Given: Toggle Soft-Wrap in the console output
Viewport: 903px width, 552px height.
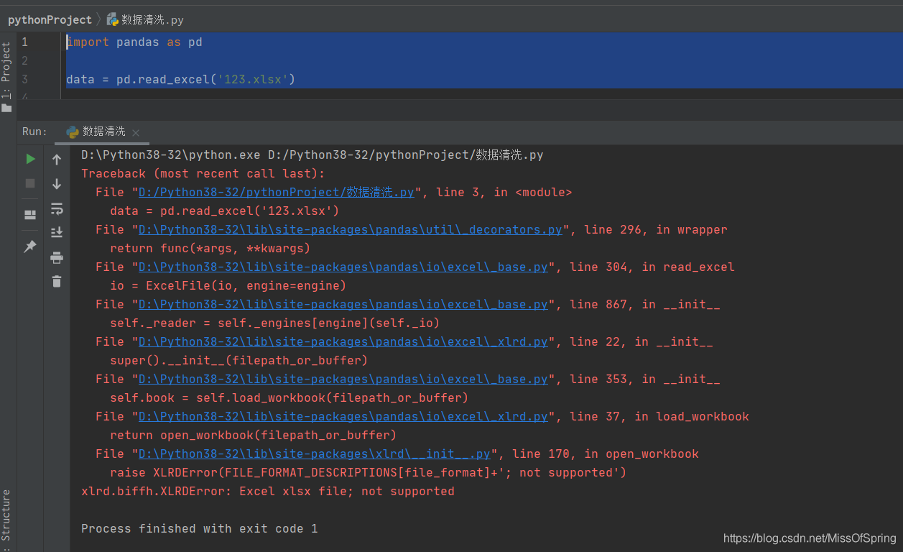Looking at the screenshot, I should pos(57,208).
